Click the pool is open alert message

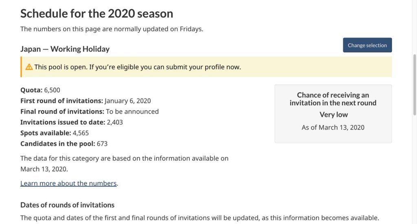(138, 67)
